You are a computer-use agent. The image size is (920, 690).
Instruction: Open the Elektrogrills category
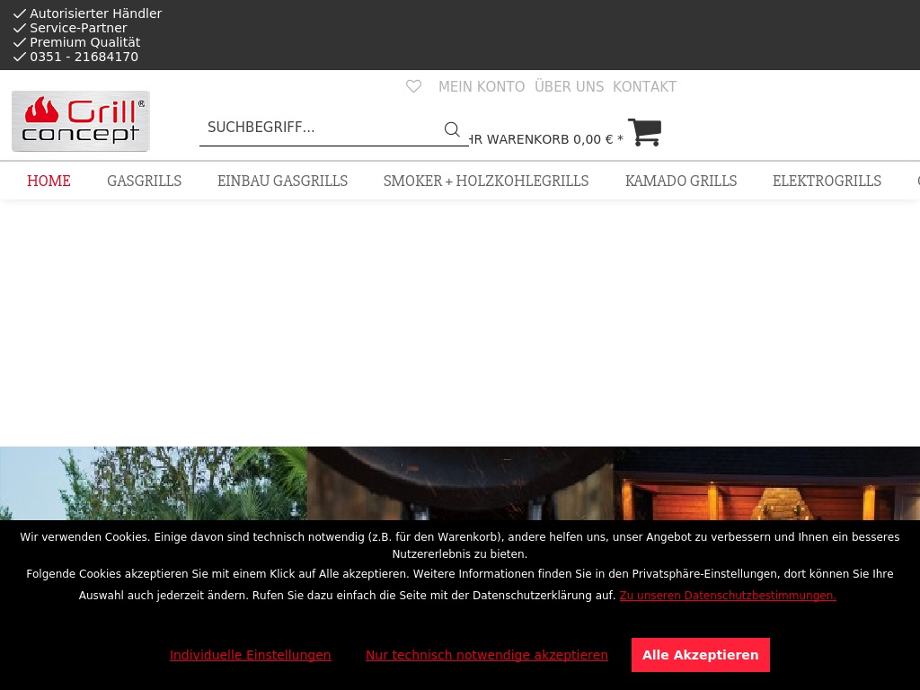pos(827,181)
